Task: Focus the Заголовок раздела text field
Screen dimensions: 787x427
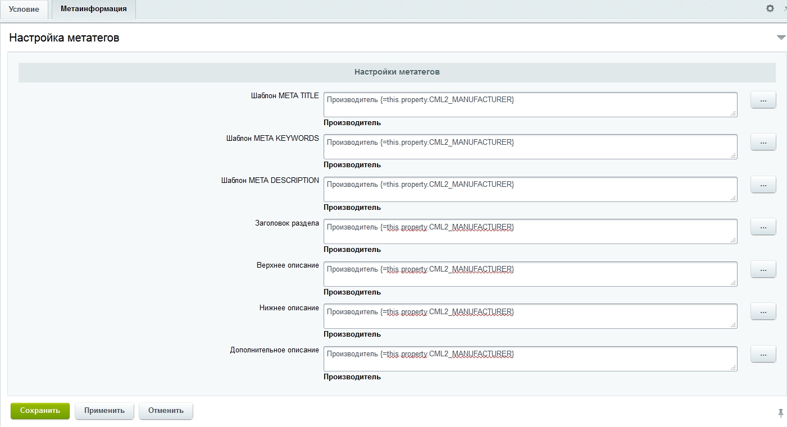Action: click(530, 232)
